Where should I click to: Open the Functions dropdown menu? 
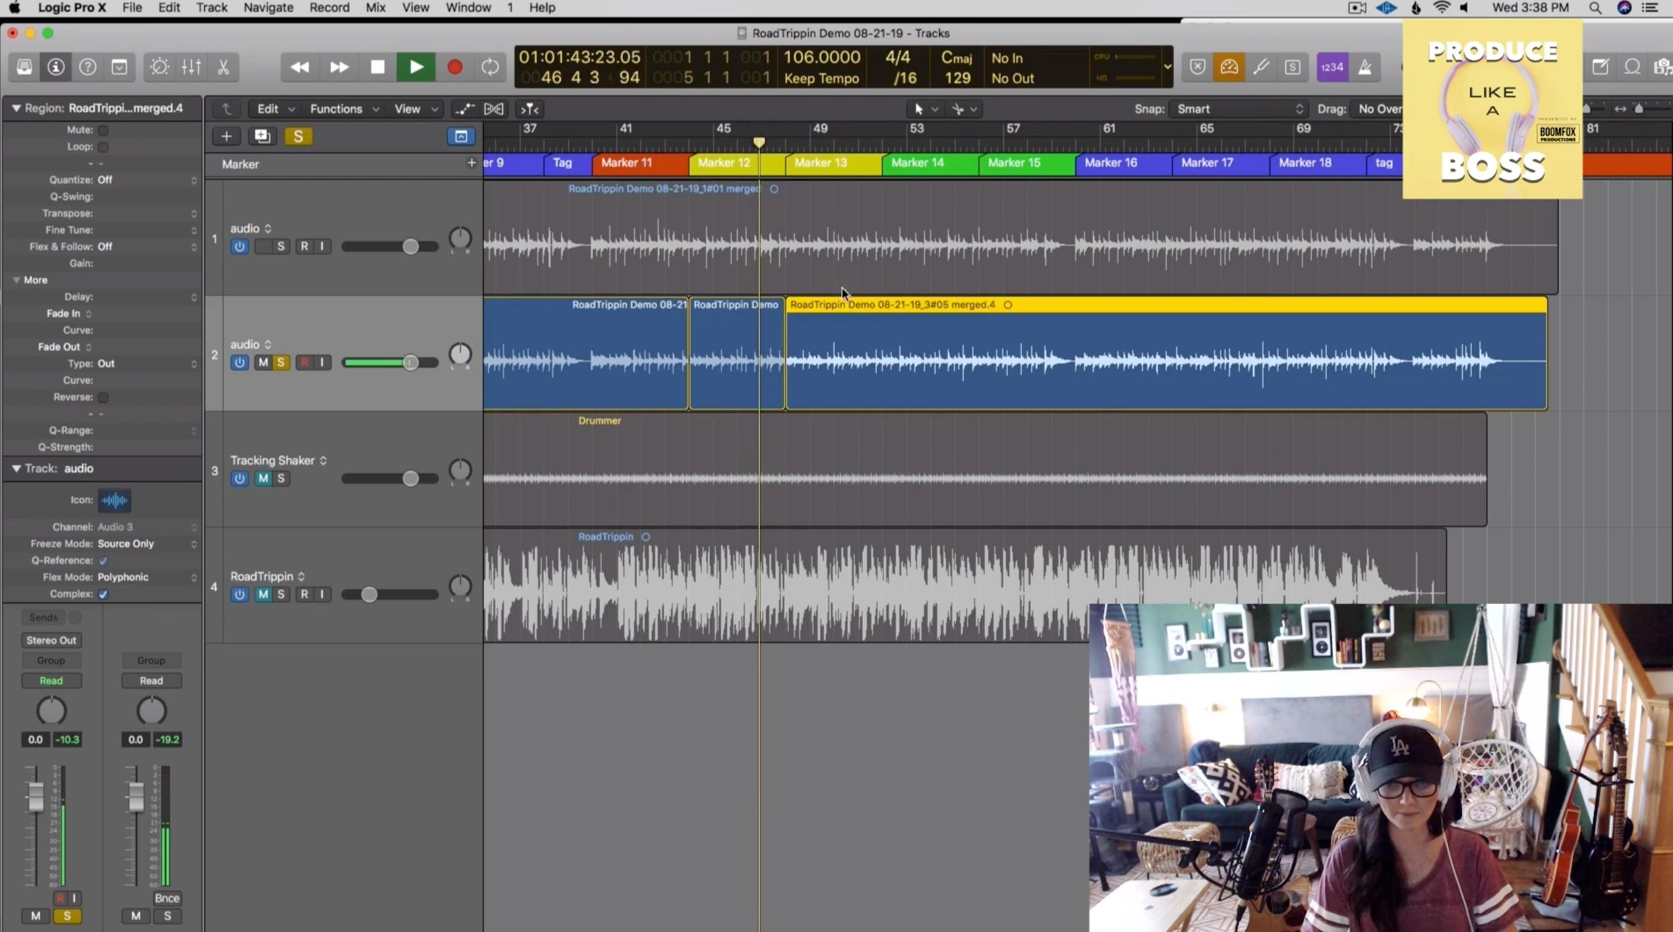click(343, 109)
